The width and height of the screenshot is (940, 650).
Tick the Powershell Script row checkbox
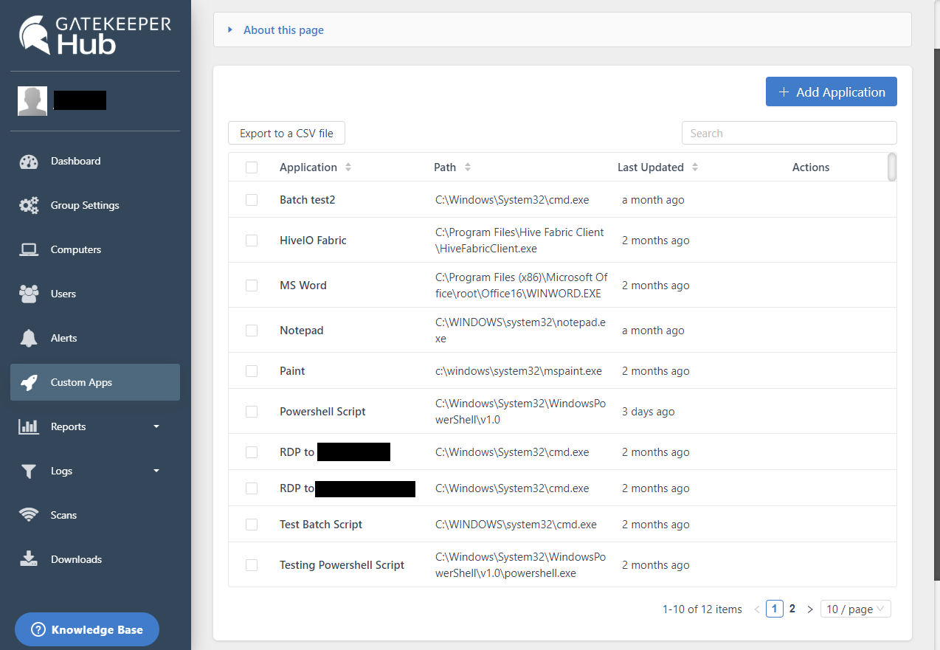[x=252, y=412]
